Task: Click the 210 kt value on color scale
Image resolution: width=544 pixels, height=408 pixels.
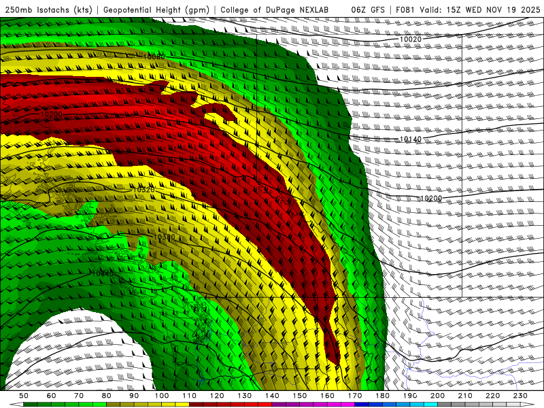Action: coord(465,396)
